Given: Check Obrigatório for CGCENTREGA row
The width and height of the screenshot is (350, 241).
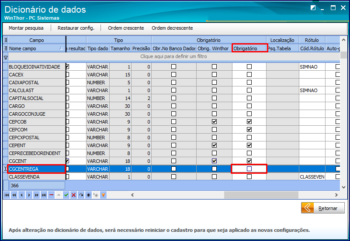Looking at the screenshot, I should (249, 169).
